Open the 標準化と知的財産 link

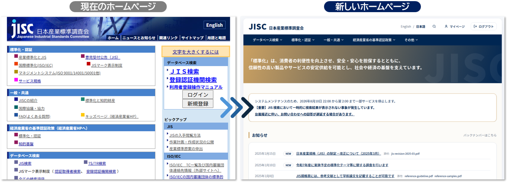click(100, 101)
